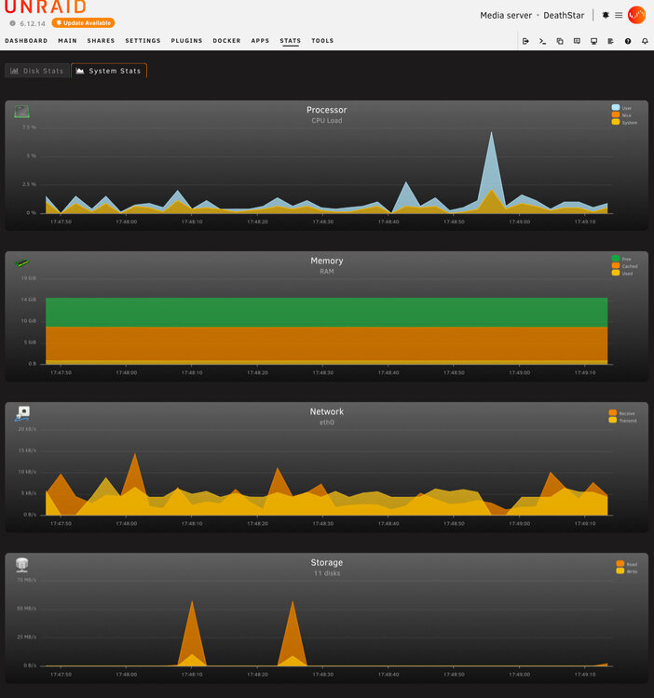The image size is (654, 698).
Task: Click the Processor chart title
Action: coord(327,110)
